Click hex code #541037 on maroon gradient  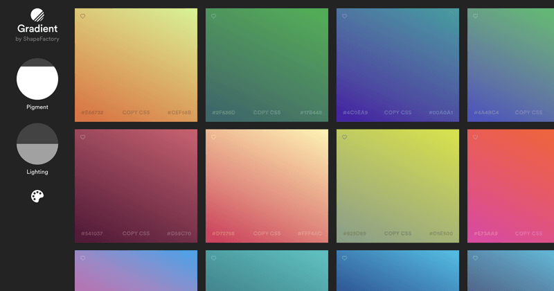click(x=92, y=233)
